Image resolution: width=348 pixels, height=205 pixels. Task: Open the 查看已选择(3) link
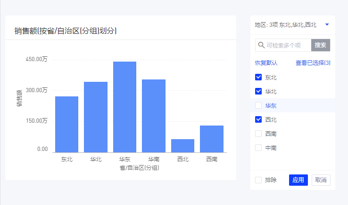[x=313, y=63]
